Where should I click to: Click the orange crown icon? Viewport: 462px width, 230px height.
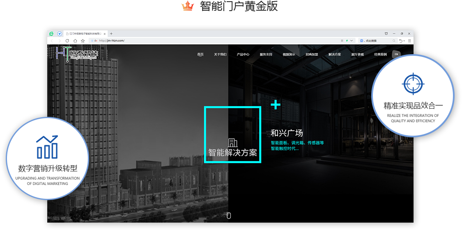coord(187,6)
